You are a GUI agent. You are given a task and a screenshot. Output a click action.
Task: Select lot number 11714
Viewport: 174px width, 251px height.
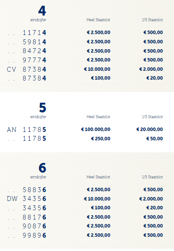(x=35, y=33)
